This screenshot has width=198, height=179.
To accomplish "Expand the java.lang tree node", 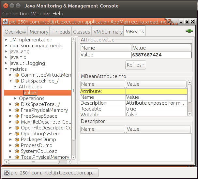I will 6,52.
